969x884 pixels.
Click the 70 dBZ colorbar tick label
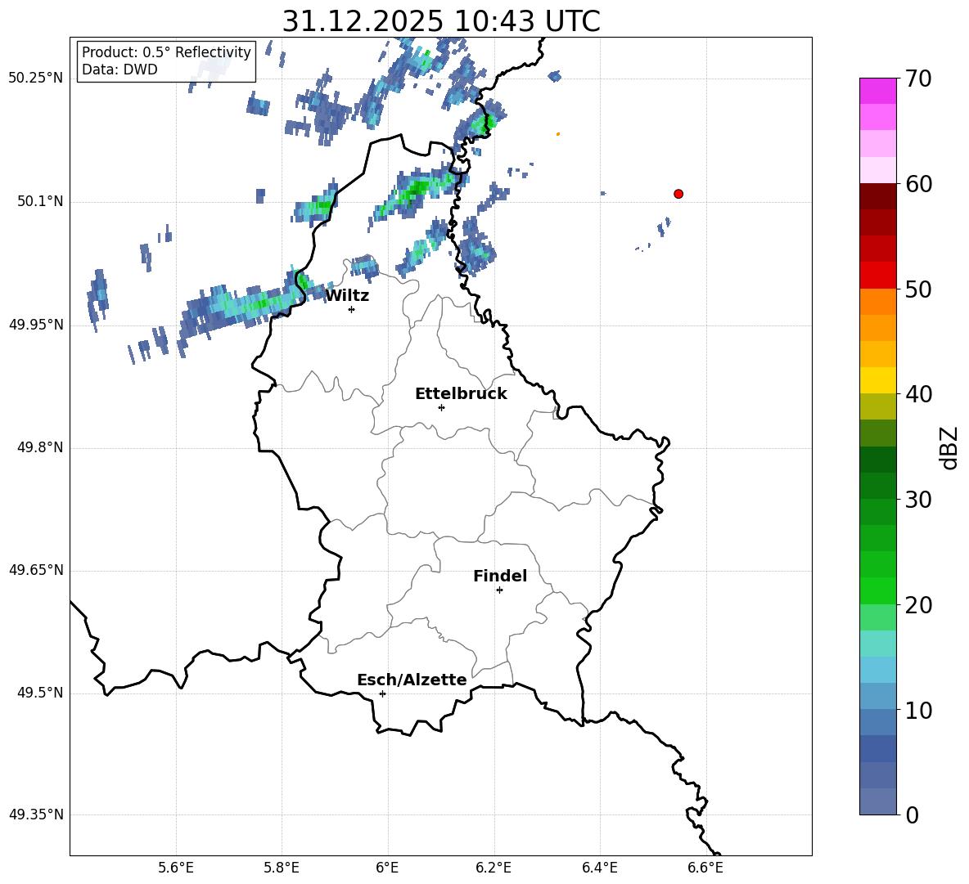pyautogui.click(x=918, y=79)
